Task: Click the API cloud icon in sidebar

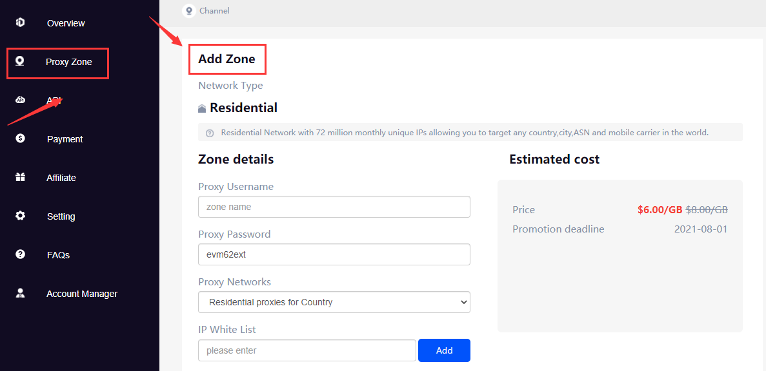Action: pos(20,100)
